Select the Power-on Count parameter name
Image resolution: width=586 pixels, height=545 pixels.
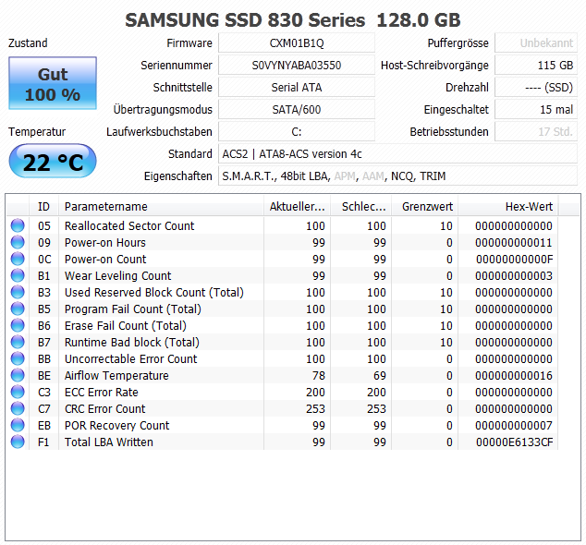tap(105, 259)
